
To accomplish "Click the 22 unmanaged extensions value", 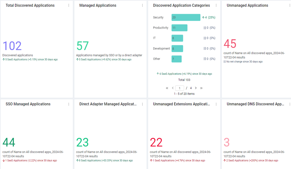I will pos(156,142).
